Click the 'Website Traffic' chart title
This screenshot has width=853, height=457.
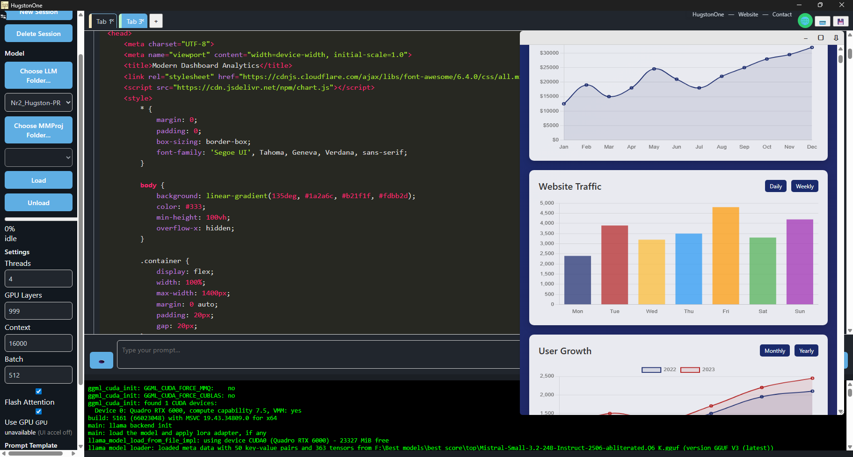[570, 186]
